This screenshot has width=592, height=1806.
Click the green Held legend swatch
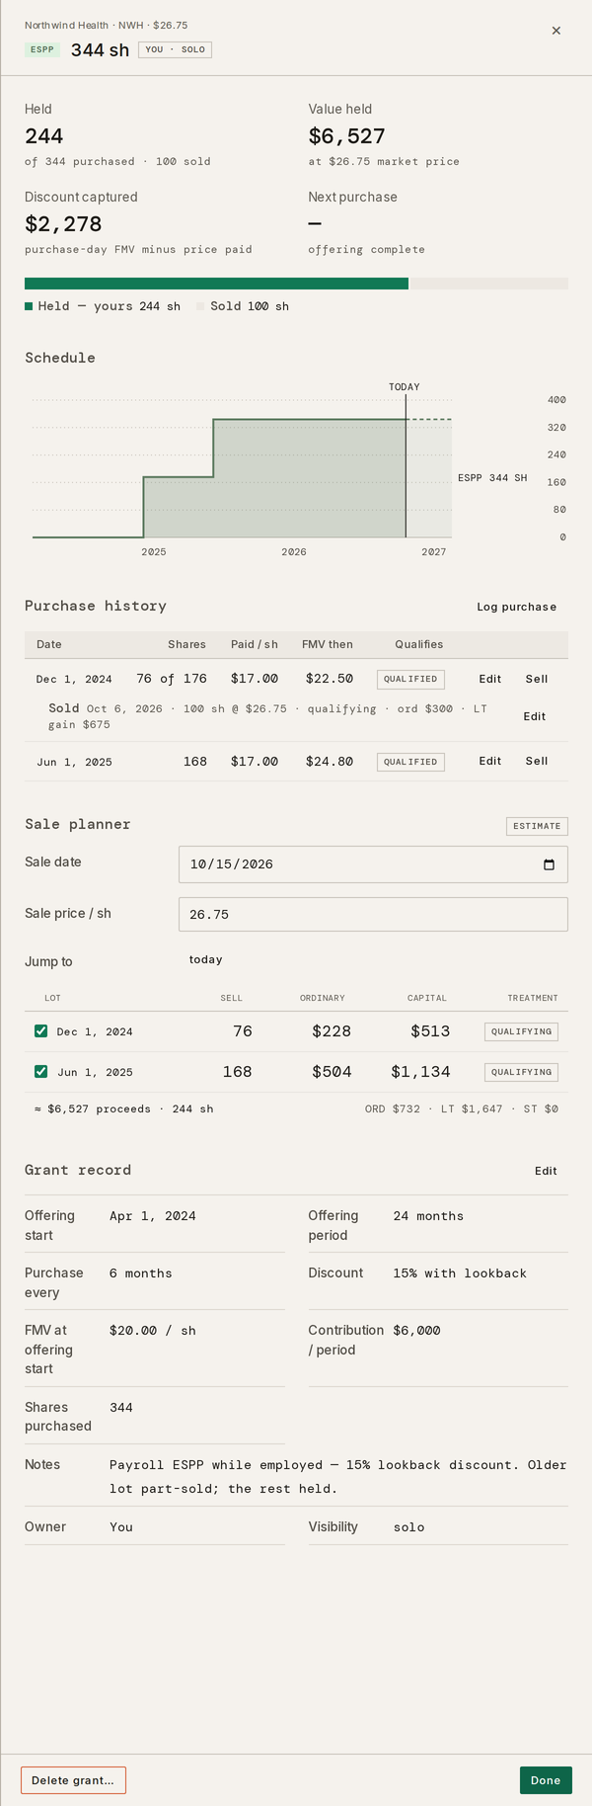pyautogui.click(x=29, y=306)
